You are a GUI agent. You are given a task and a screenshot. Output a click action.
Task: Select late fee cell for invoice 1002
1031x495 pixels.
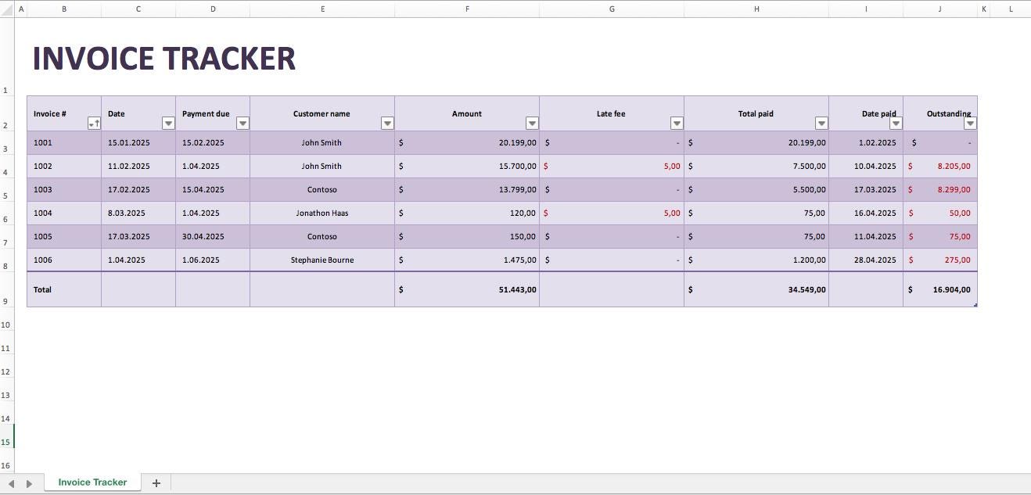coord(612,167)
